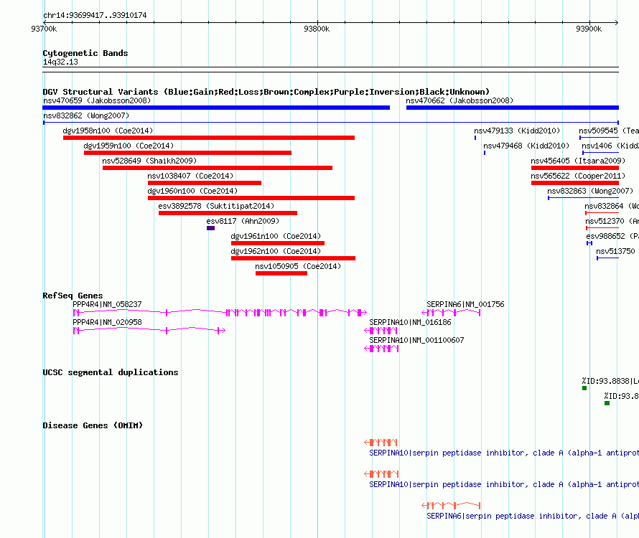
Task: Open the SERPINA6 serpin peptidase inhibitor link
Action: pyautogui.click(x=533, y=516)
